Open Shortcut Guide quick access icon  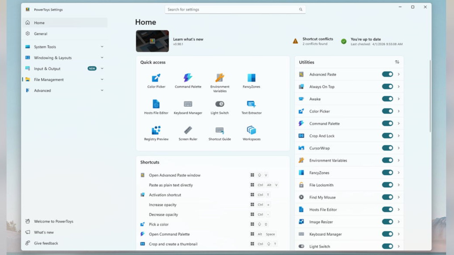point(220,133)
